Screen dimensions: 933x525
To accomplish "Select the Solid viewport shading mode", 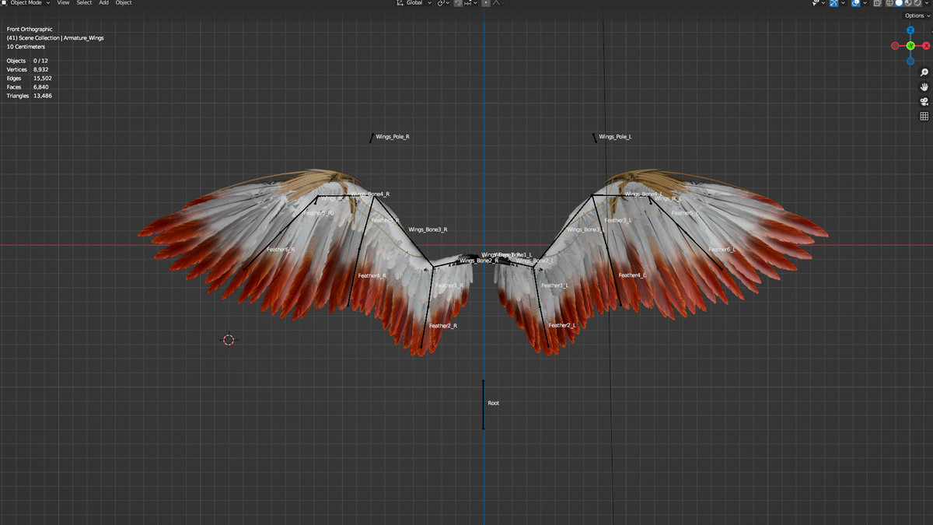I will (899, 3).
